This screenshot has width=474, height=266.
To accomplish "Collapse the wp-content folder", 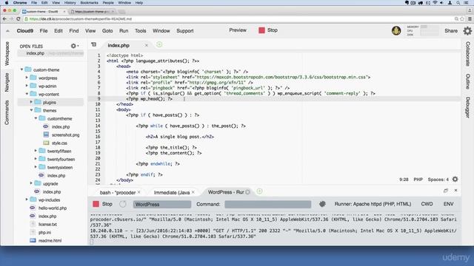I will tap(27, 94).
